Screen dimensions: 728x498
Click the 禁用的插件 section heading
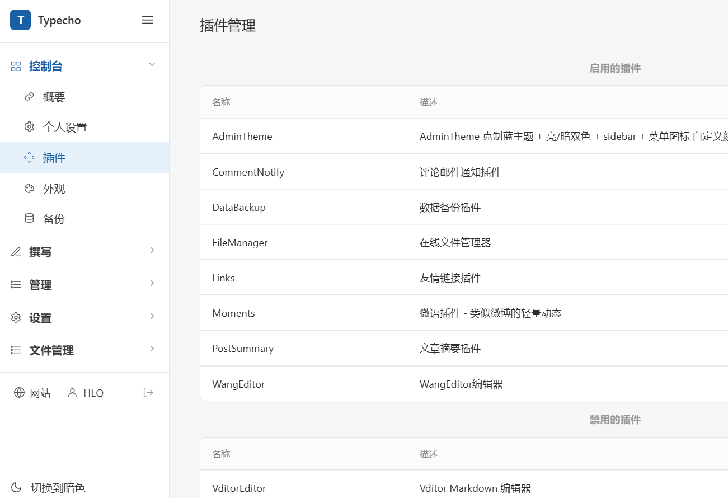click(615, 420)
